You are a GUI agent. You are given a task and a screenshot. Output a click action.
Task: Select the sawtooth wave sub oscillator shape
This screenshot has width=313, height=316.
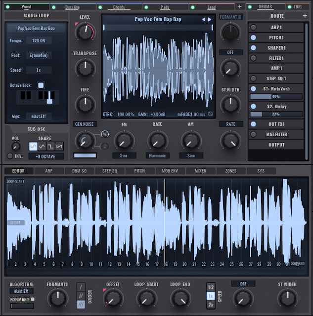(x=60, y=146)
